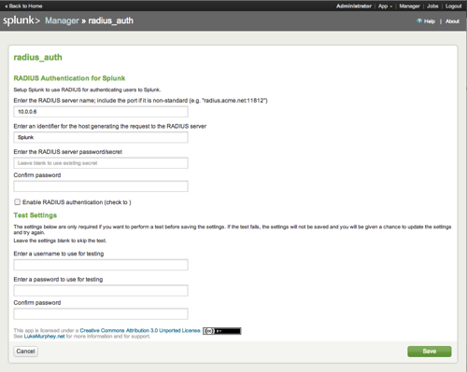Click the green Save button
Image resolution: width=467 pixels, height=372 pixels.
430,351
